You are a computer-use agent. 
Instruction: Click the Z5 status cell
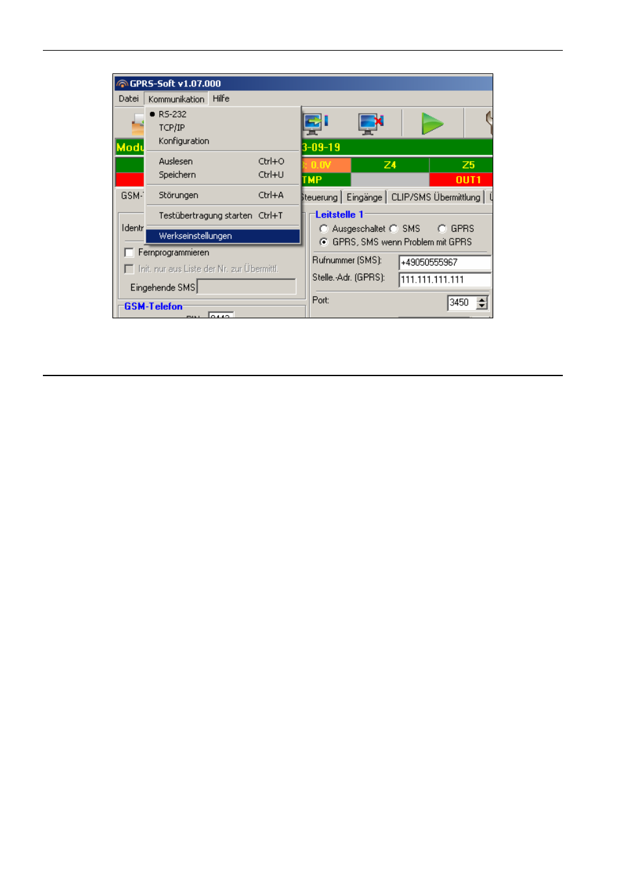(x=461, y=165)
